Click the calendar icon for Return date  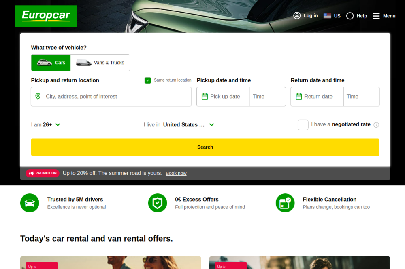(299, 97)
